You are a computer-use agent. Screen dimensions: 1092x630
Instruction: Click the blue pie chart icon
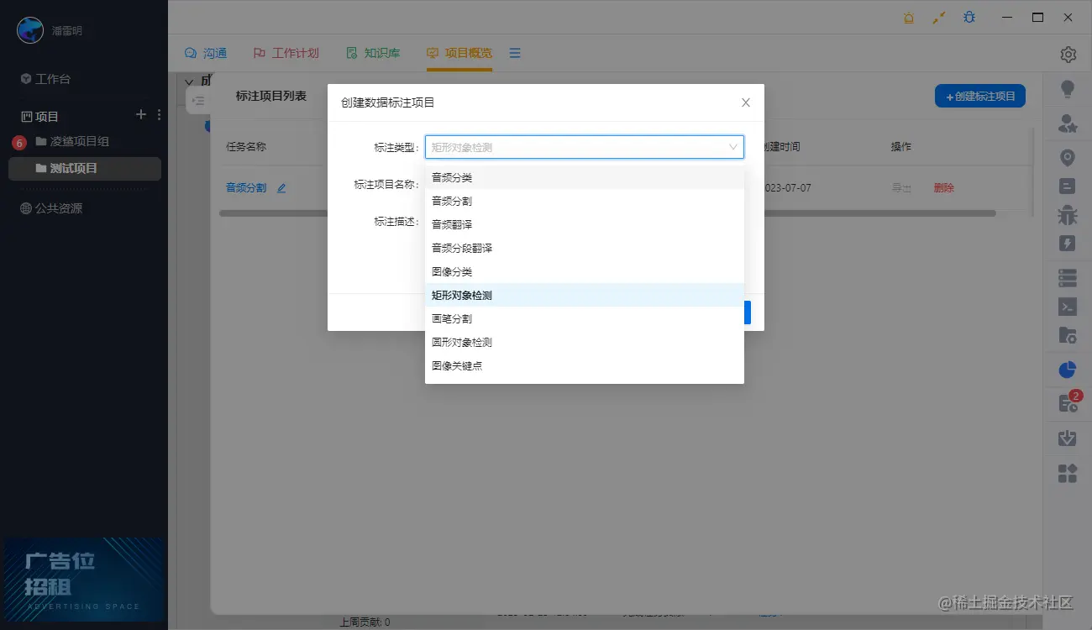coord(1068,370)
